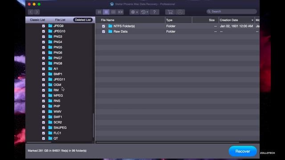Image resolution: width=285 pixels, height=160 pixels.
Task: Select the Deleted List tab
Action: click(x=83, y=20)
